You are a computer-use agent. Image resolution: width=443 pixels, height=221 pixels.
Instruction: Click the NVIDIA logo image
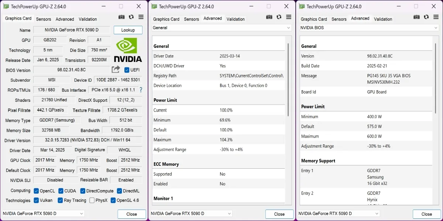[x=128, y=50]
